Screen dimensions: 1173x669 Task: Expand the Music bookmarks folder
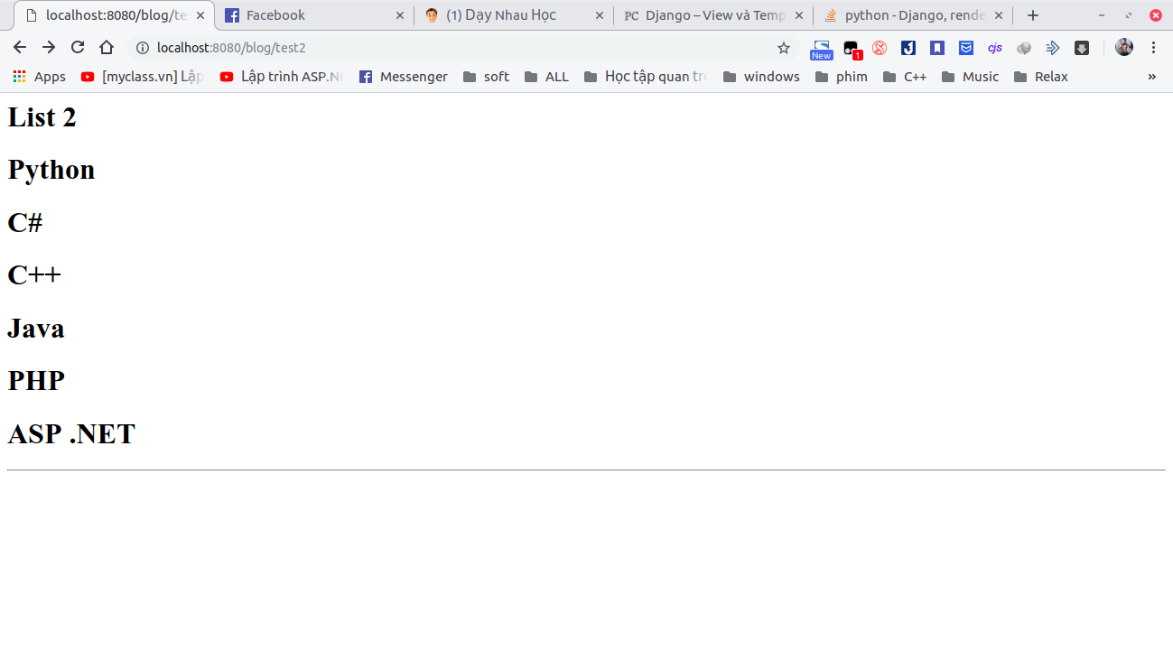click(970, 77)
